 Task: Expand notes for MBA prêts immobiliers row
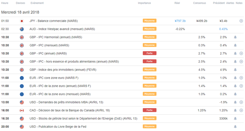241,102
